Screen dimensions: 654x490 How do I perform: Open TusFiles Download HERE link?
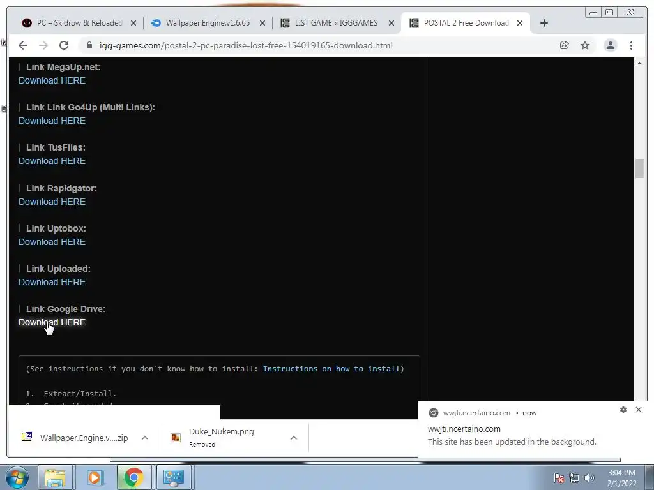pos(52,161)
